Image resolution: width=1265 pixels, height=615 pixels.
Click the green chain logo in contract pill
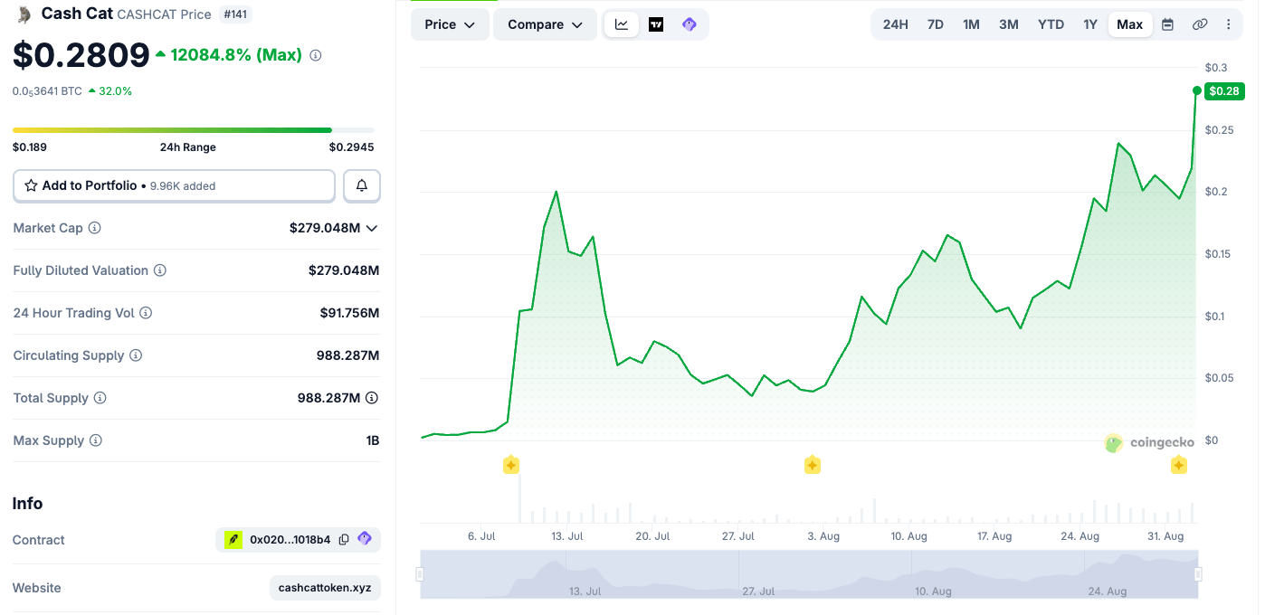[x=233, y=540]
